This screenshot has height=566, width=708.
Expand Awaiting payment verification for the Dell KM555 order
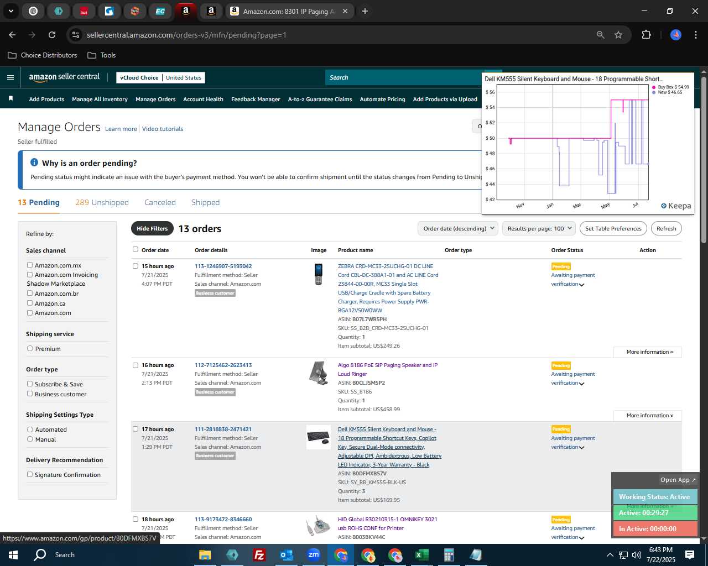point(581,448)
